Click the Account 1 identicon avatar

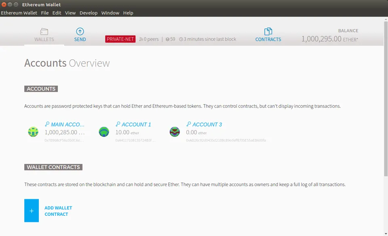tap(104, 132)
